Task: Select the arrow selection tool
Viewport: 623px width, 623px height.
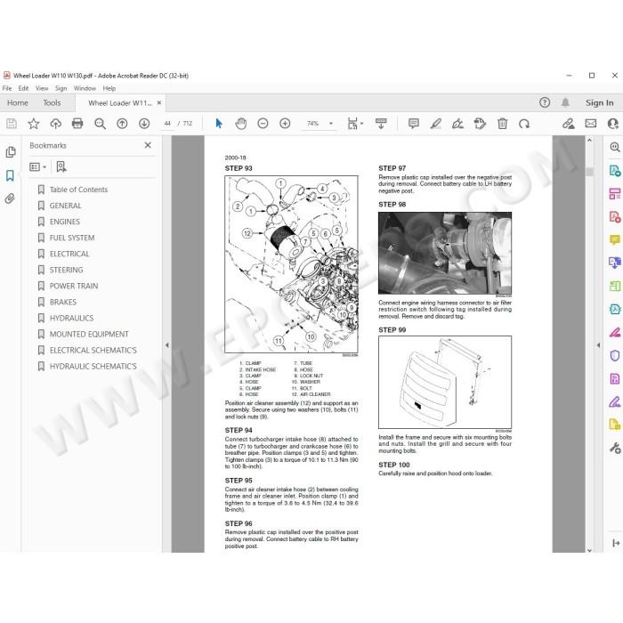Action: click(x=219, y=124)
